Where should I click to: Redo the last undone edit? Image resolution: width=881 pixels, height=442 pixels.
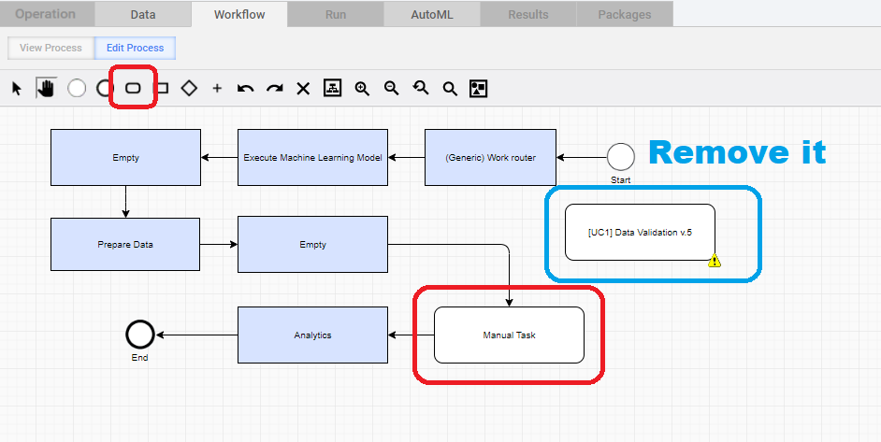point(275,88)
